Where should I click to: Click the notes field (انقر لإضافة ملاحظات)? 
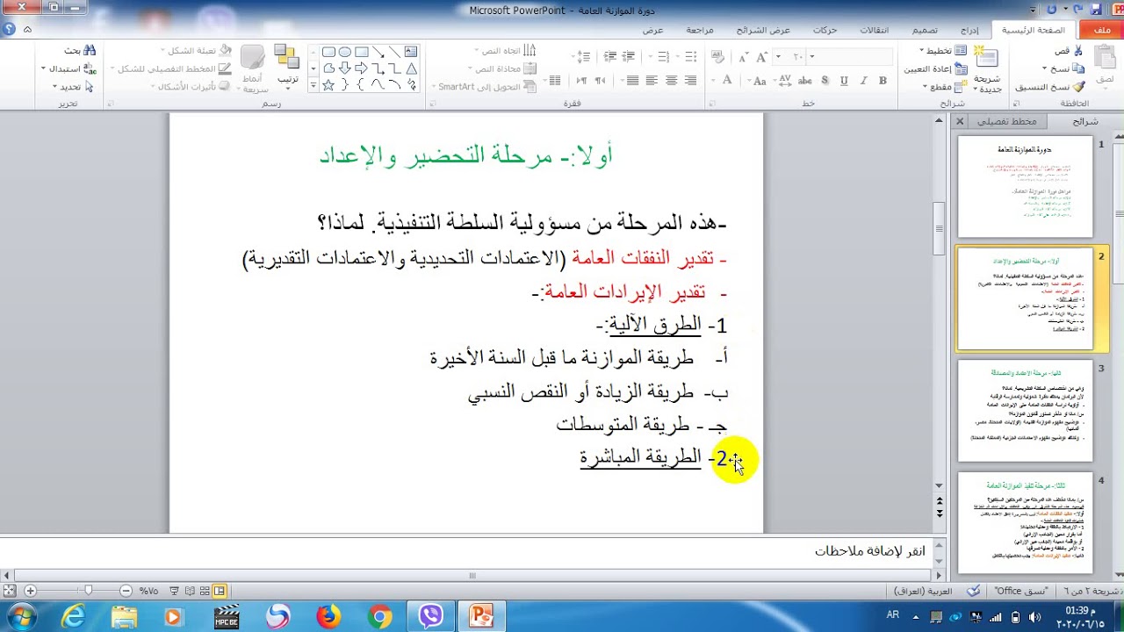tap(465, 551)
